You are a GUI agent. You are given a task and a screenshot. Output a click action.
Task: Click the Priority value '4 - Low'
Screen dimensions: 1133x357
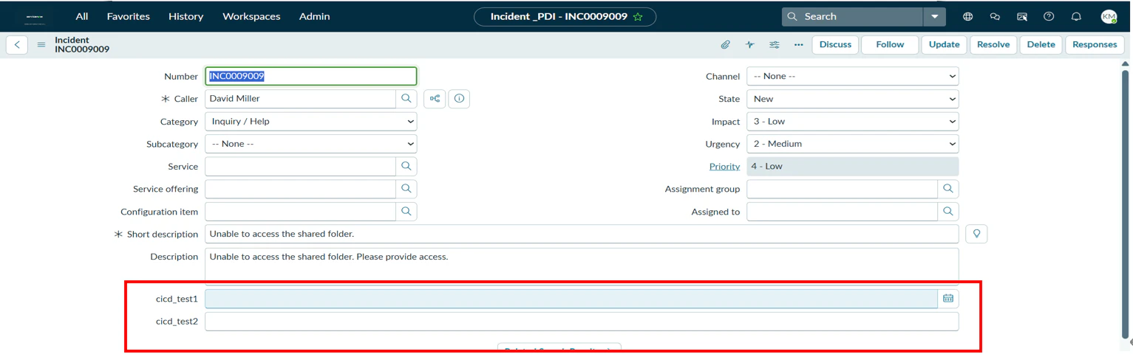click(x=853, y=166)
